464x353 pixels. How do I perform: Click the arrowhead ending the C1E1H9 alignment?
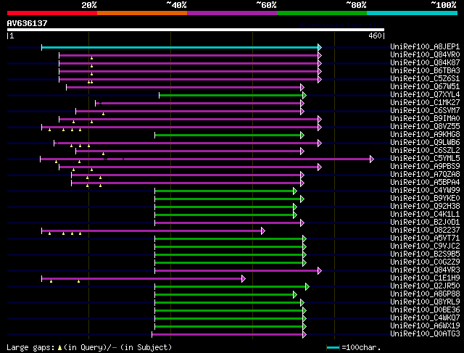[x=244, y=279]
